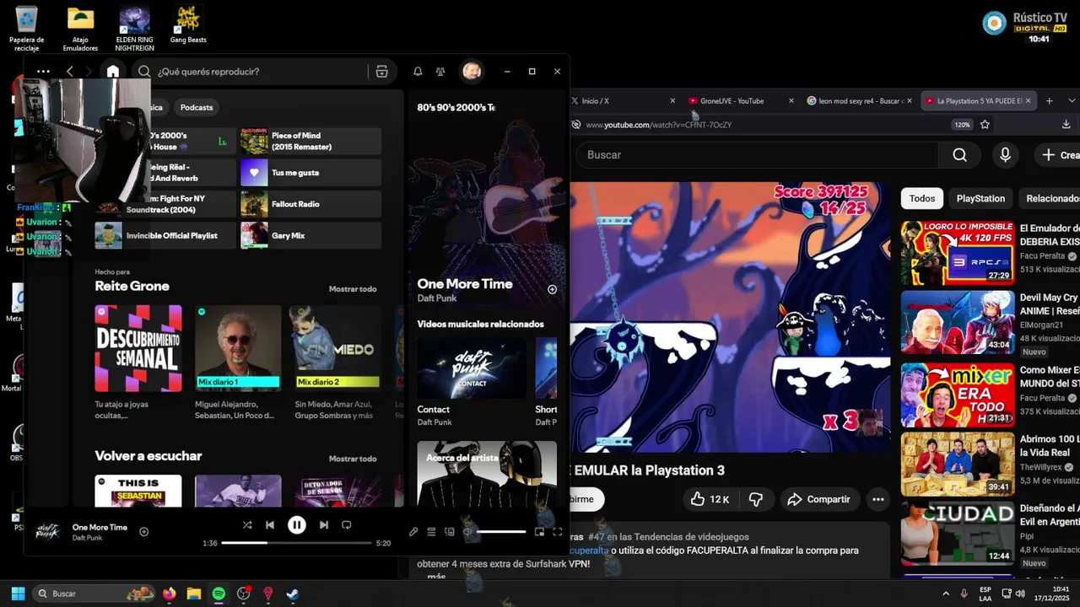Viewport: 1080px width, 607px height.
Task: Bookmark page with star icon
Action: pyautogui.click(x=985, y=125)
